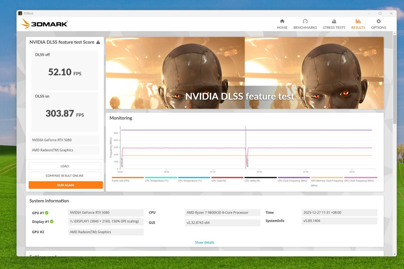The image size is (404, 269).
Task: Click the Home house icon
Action: [282, 21]
